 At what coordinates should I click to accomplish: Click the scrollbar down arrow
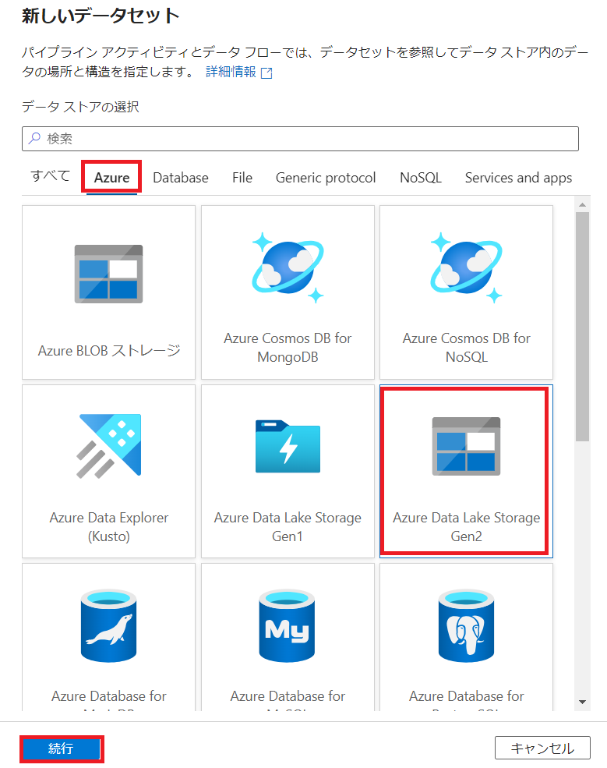[582, 703]
